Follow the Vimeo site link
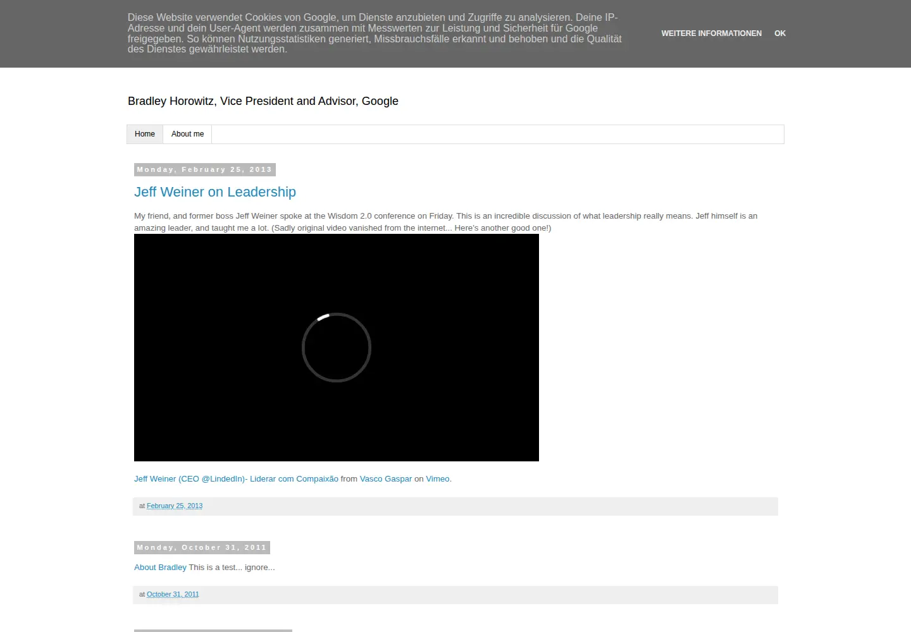 (438, 479)
